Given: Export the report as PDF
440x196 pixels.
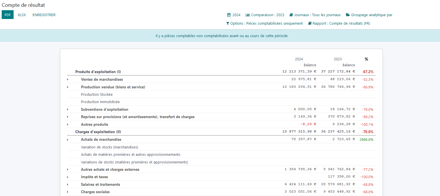Looking at the screenshot, I should pos(8,15).
